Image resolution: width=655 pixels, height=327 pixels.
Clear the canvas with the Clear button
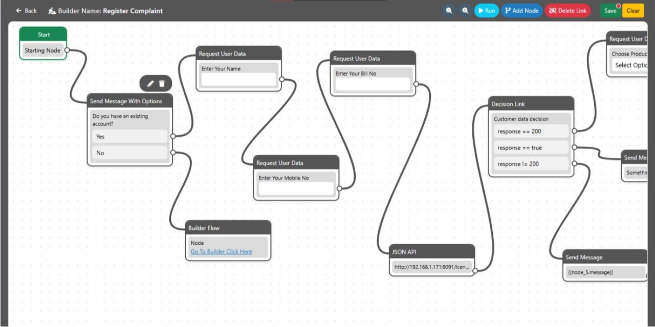pos(633,11)
